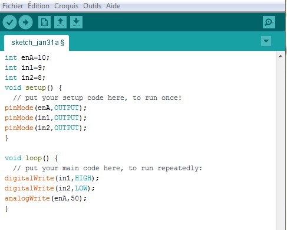Click the scrollbar up arrow in editor
Viewport: 287px width, 230px height.
281,56
